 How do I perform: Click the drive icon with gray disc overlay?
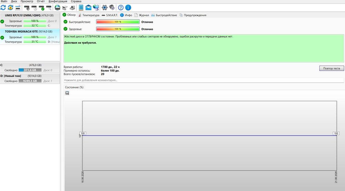[x=27, y=8]
